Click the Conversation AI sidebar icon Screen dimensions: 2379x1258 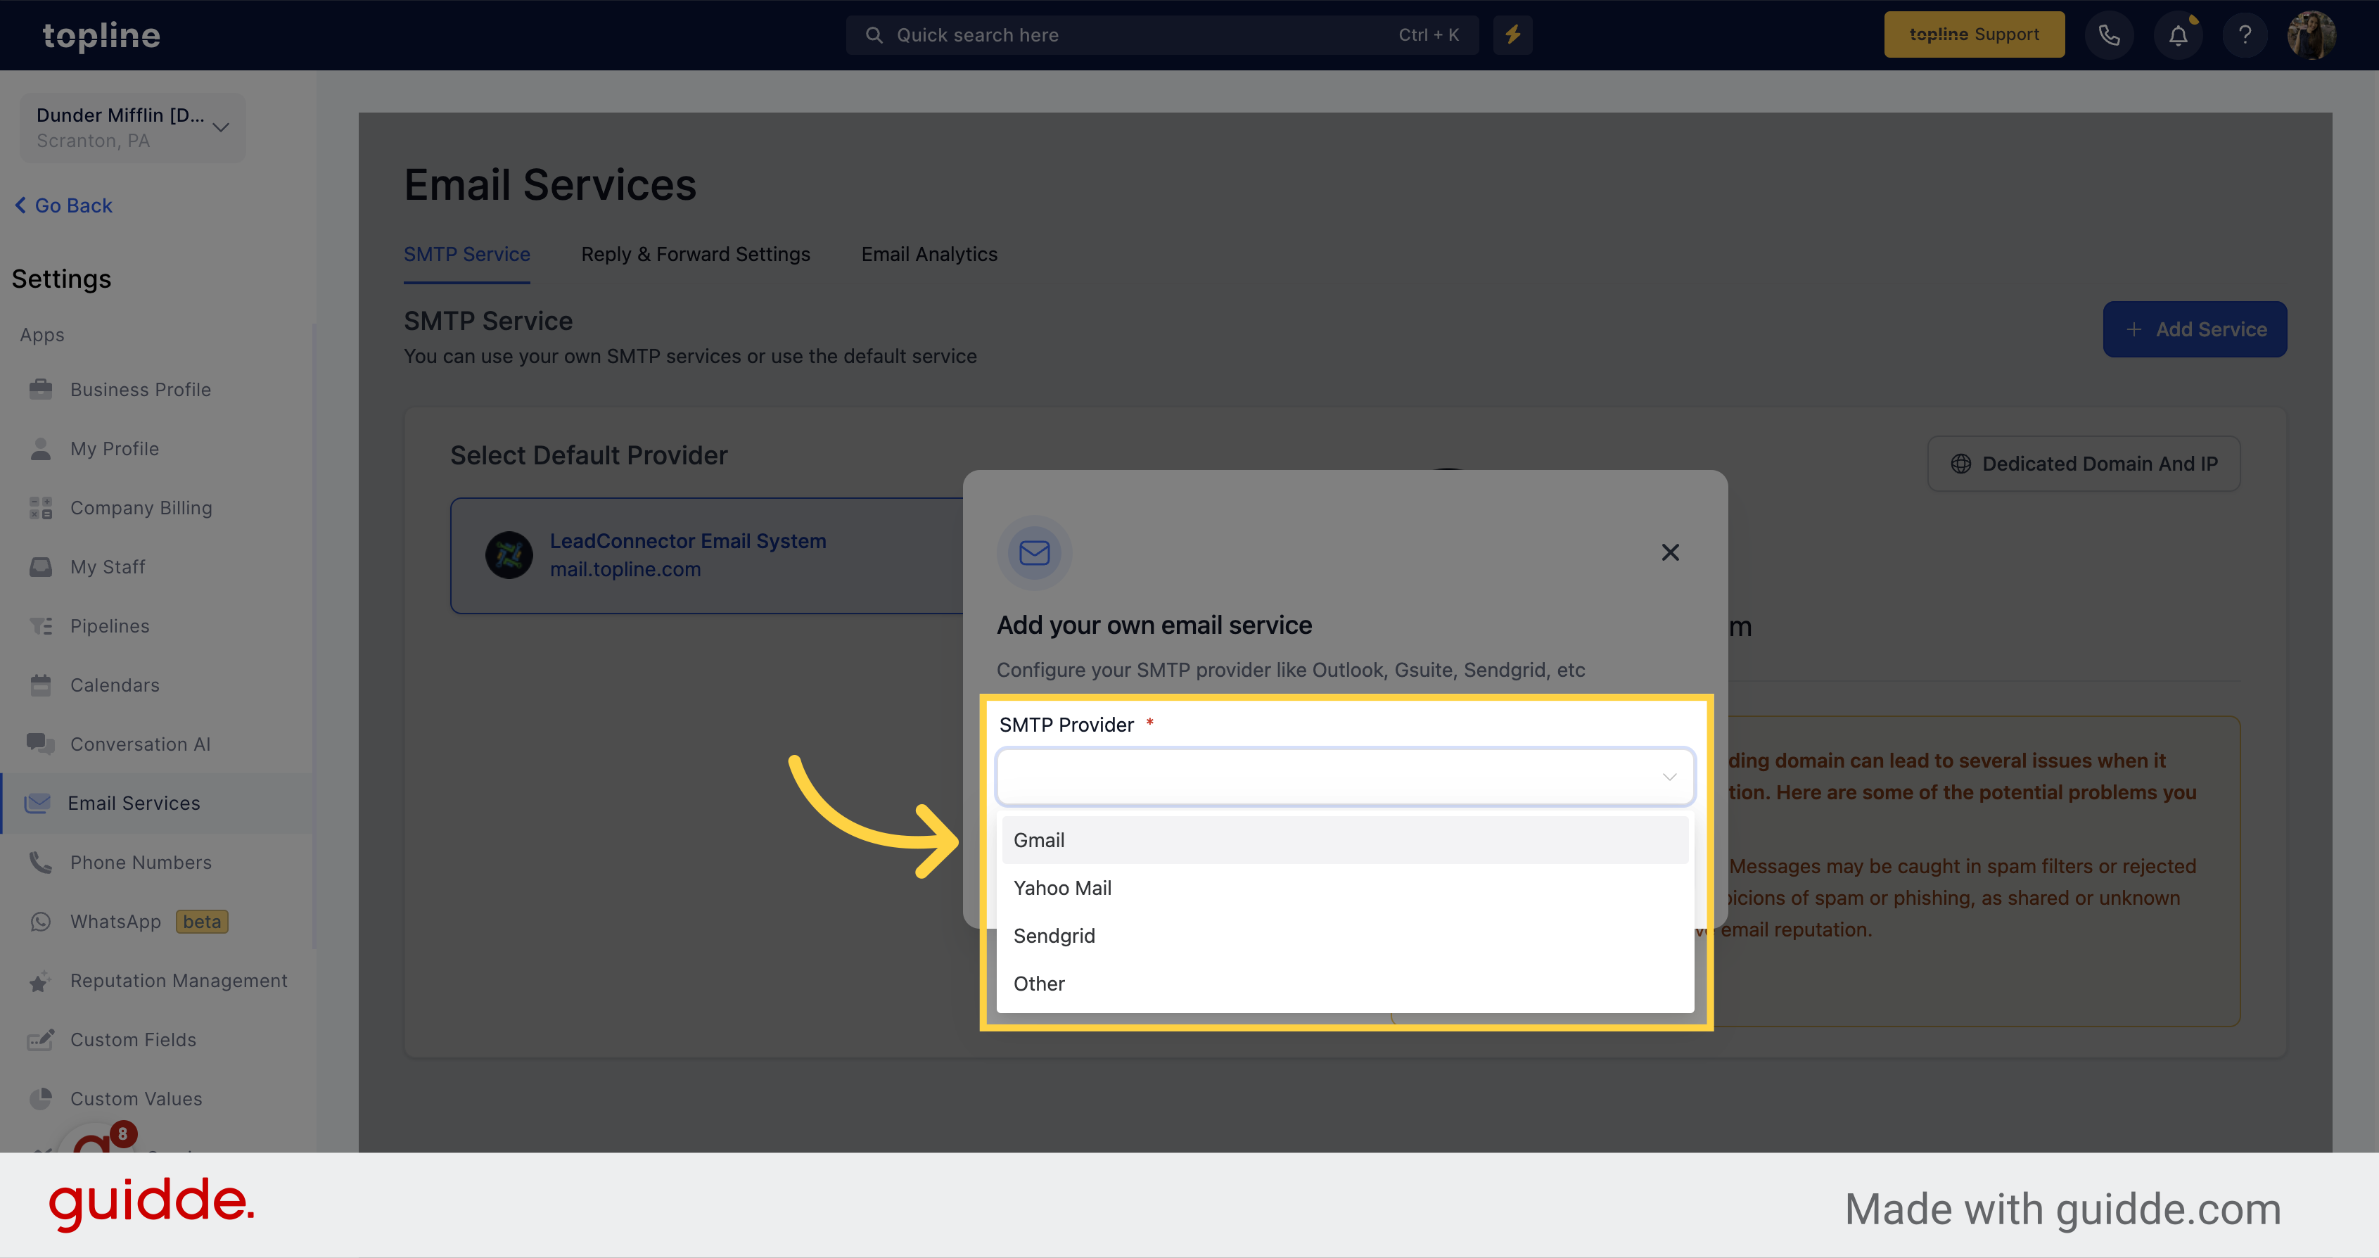[x=41, y=743]
